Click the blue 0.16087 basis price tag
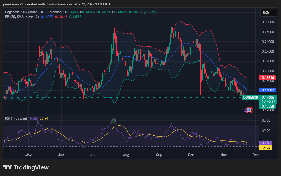The image size is (281, 176). point(267,90)
